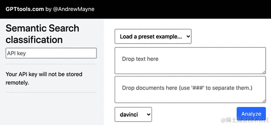Open the Load a preset example dropdown
The height and width of the screenshot is (125, 271).
(153, 37)
